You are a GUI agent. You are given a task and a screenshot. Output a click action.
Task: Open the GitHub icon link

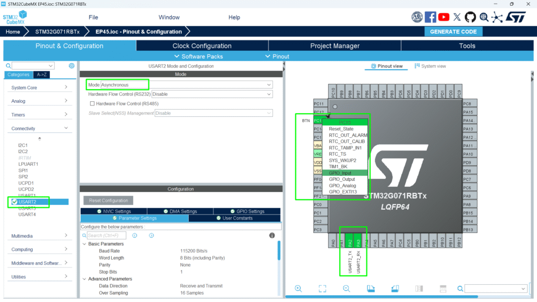point(470,17)
